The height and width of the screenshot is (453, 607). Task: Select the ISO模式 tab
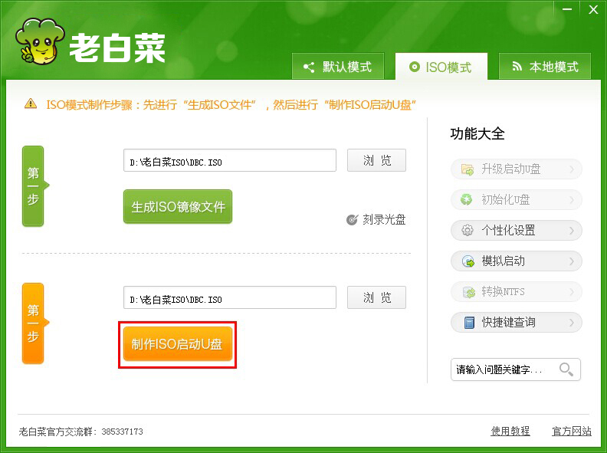(x=441, y=67)
